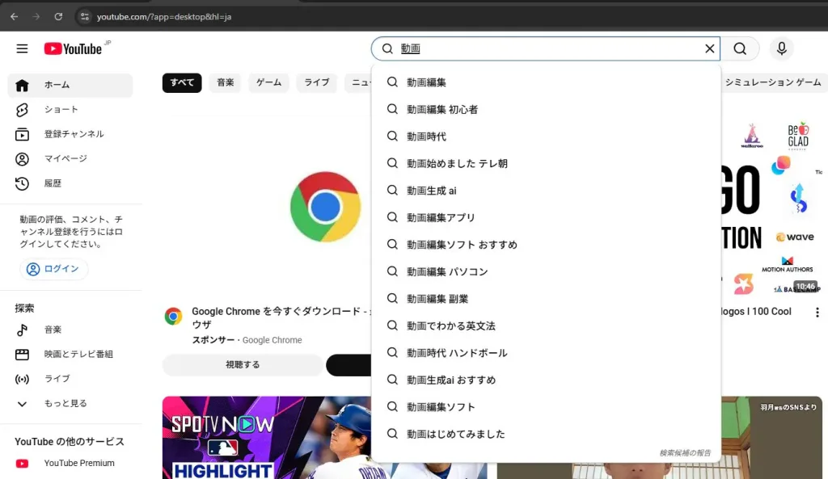
Task: Open site information icon in address bar
Action: pos(84,16)
